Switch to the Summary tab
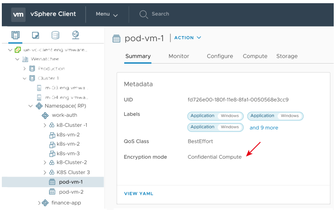 (x=138, y=56)
